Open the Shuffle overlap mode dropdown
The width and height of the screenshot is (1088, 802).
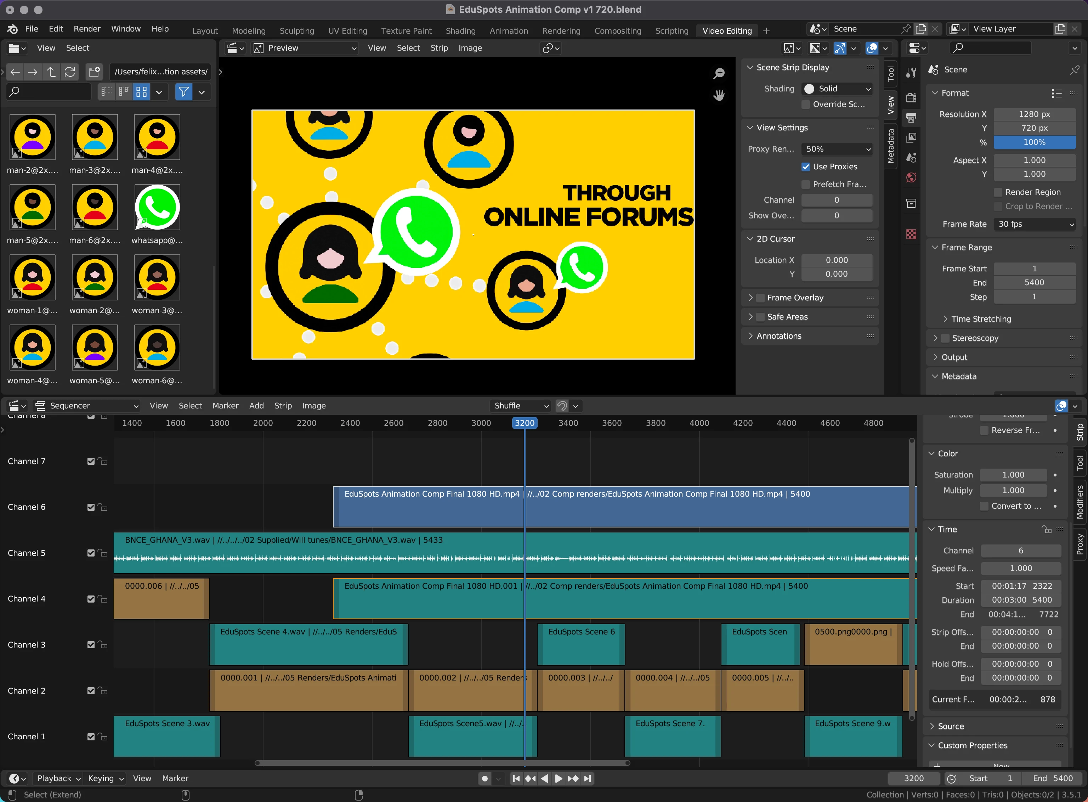520,406
